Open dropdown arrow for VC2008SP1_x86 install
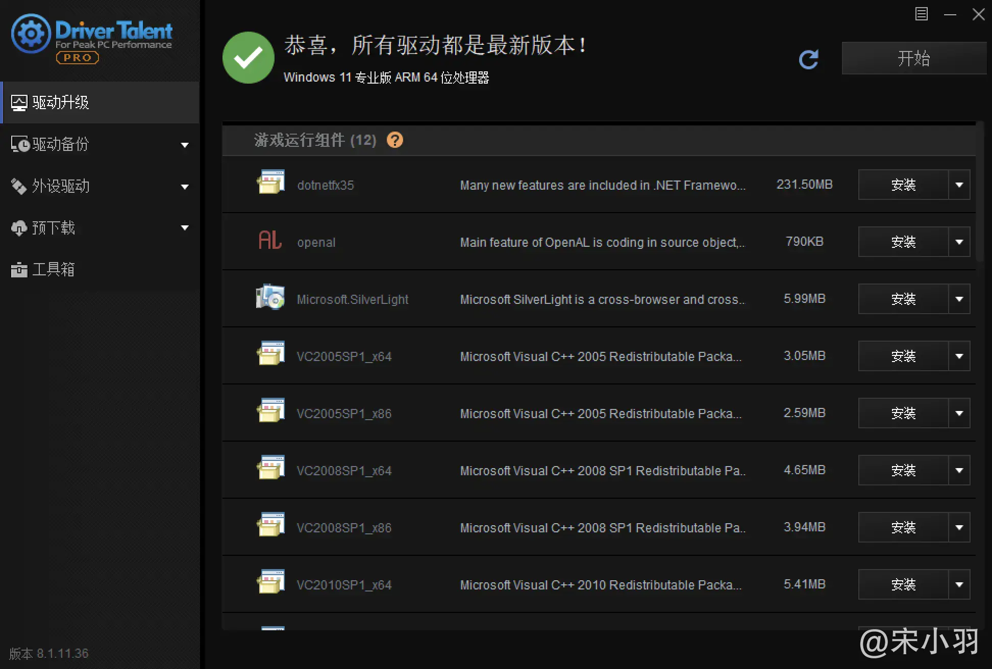The height and width of the screenshot is (669, 992). [x=959, y=527]
